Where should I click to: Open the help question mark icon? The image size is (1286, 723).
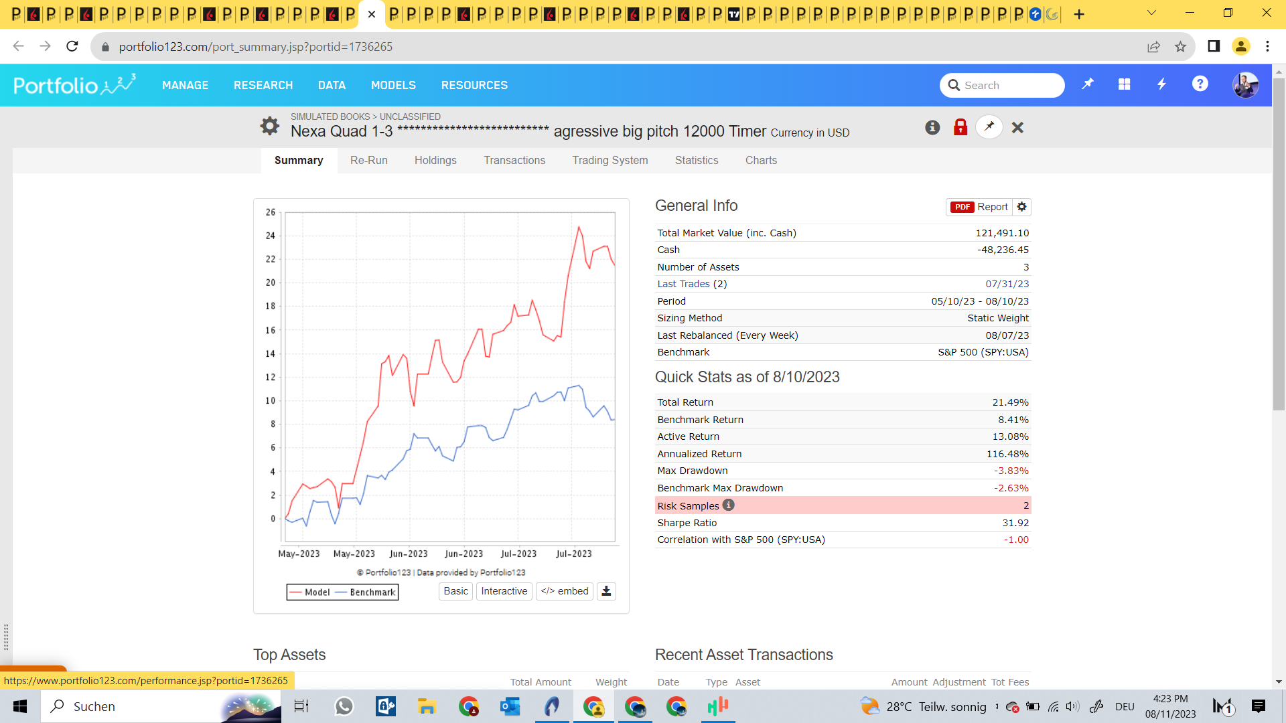[x=1200, y=84]
